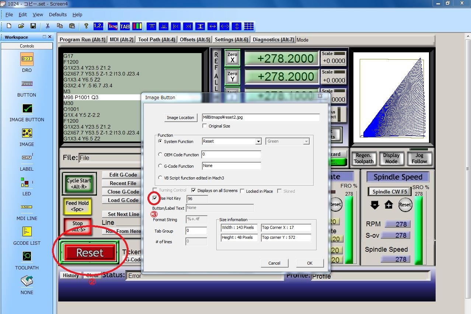Screen dimensions: 471x314
Task: Pick the DRO control in Workspace
Action: tap(27, 59)
